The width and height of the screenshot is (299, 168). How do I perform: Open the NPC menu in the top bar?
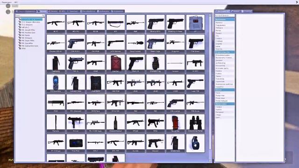pyautogui.click(x=16, y=2)
